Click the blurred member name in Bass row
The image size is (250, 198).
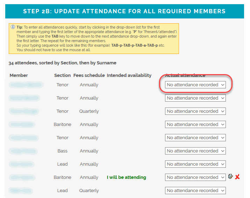click(x=23, y=151)
